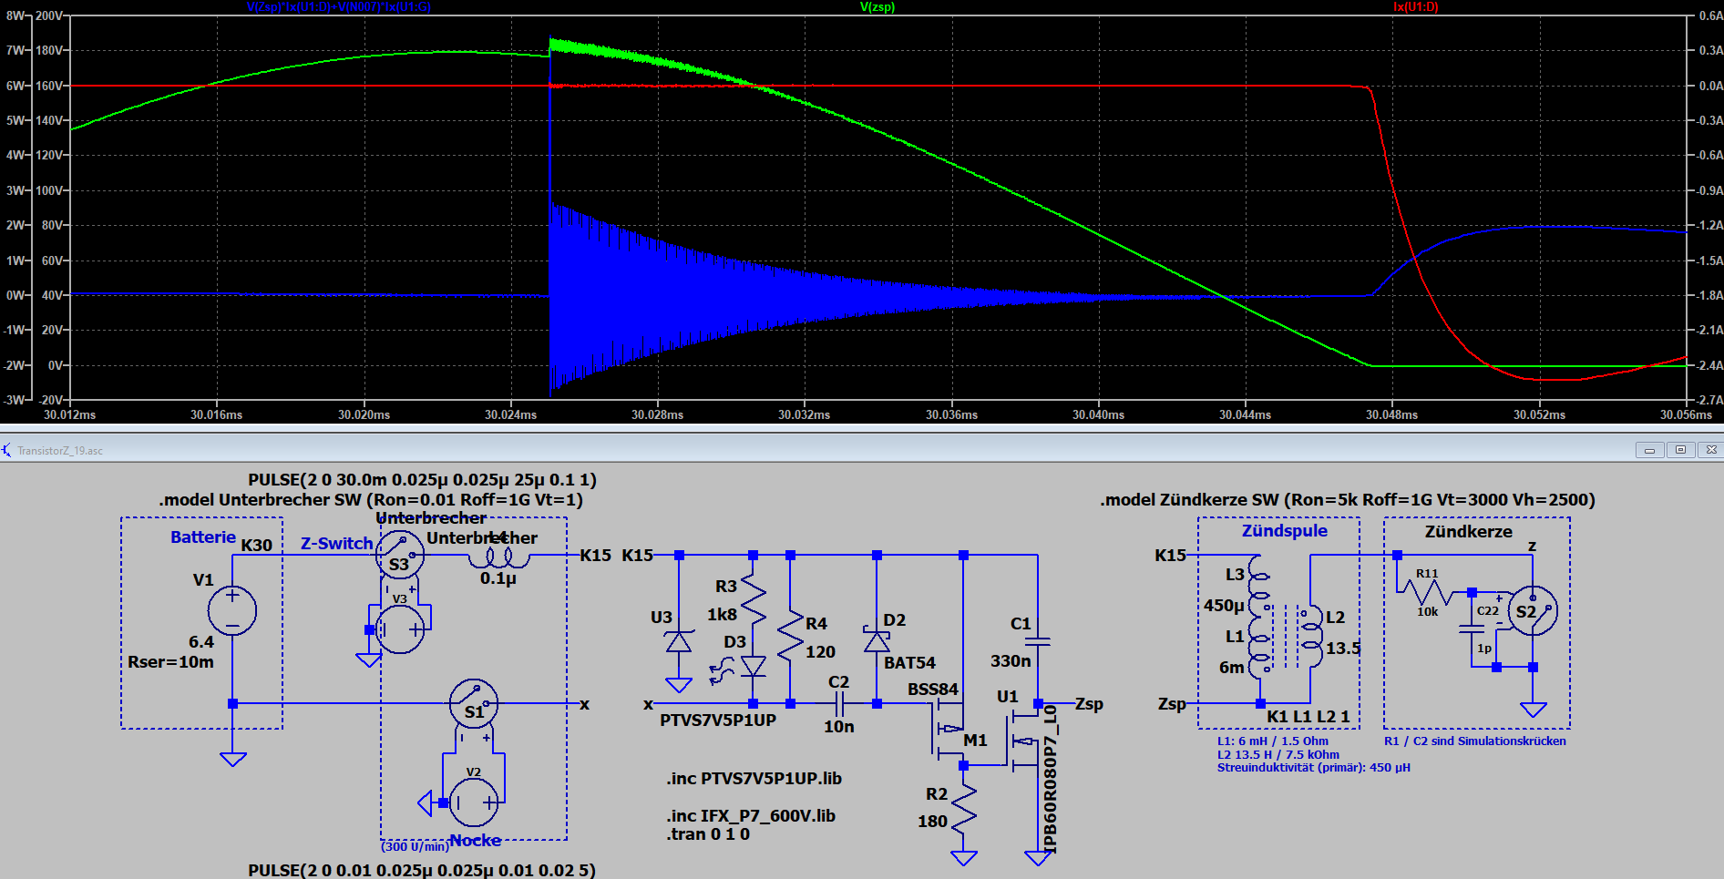Select the S3 Unterbrecher switch symbol
This screenshot has width=1724, height=879.
(399, 555)
